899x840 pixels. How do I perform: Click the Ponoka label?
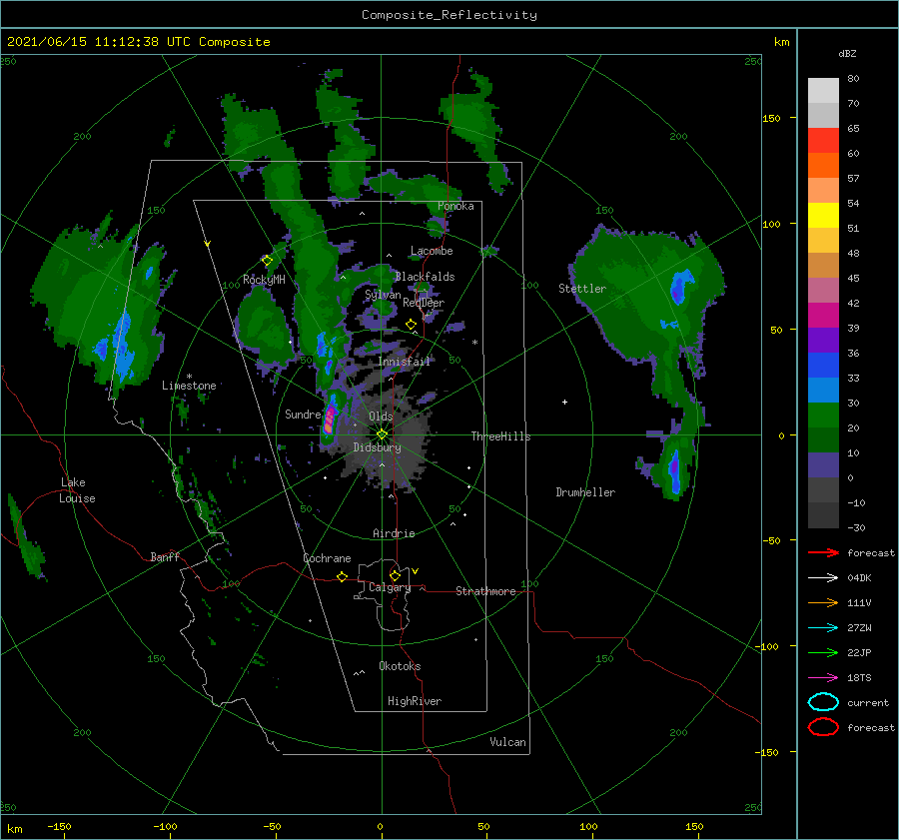455,206
